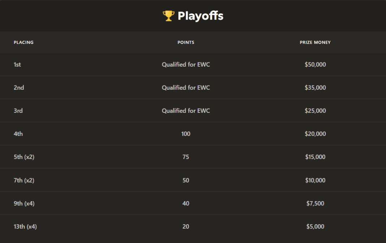Click the Playoffs heading title
This screenshot has width=386, height=243.
200,16
